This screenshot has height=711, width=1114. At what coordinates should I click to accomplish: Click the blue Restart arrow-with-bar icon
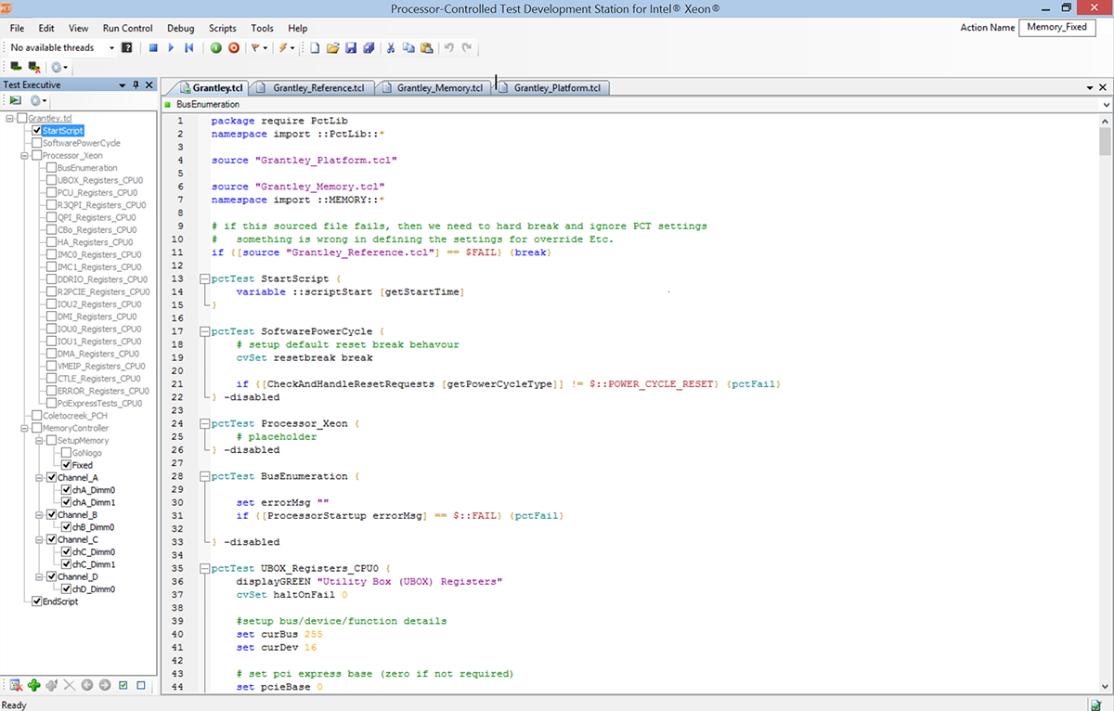coord(189,47)
